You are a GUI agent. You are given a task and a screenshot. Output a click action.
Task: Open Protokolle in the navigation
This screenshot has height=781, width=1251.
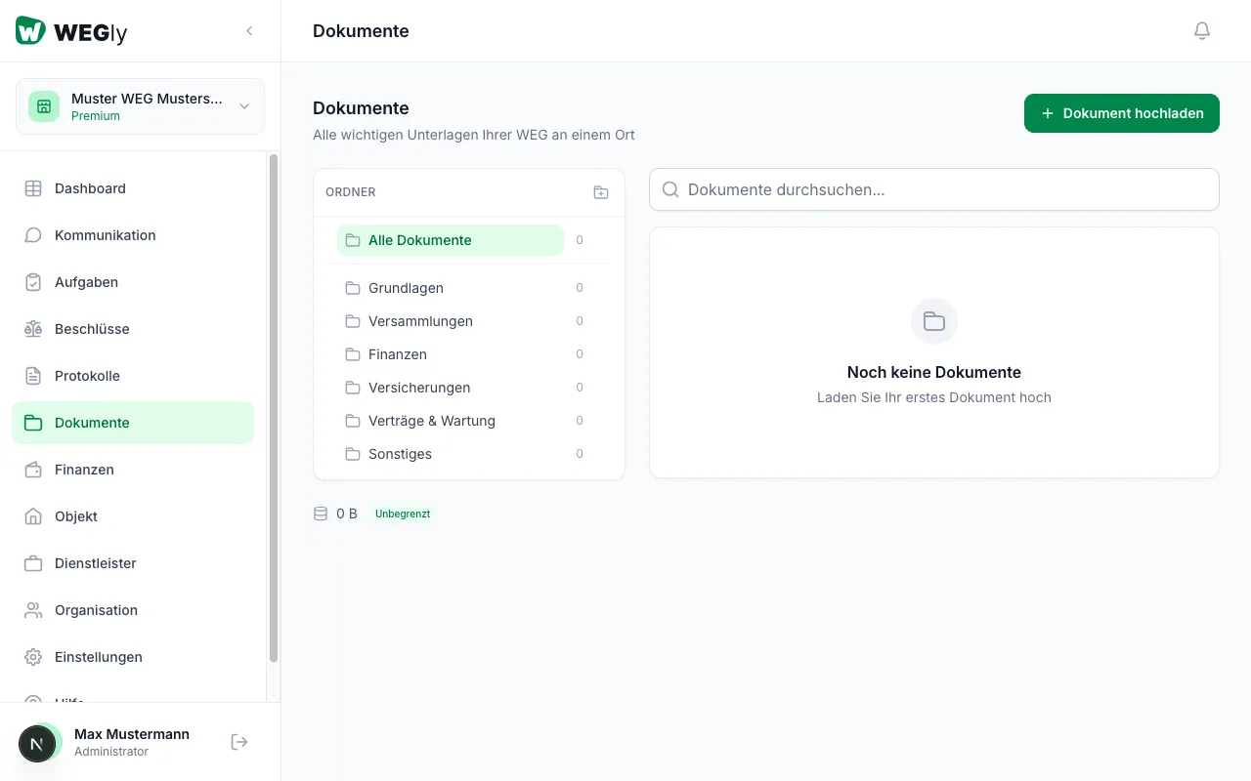[87, 376]
